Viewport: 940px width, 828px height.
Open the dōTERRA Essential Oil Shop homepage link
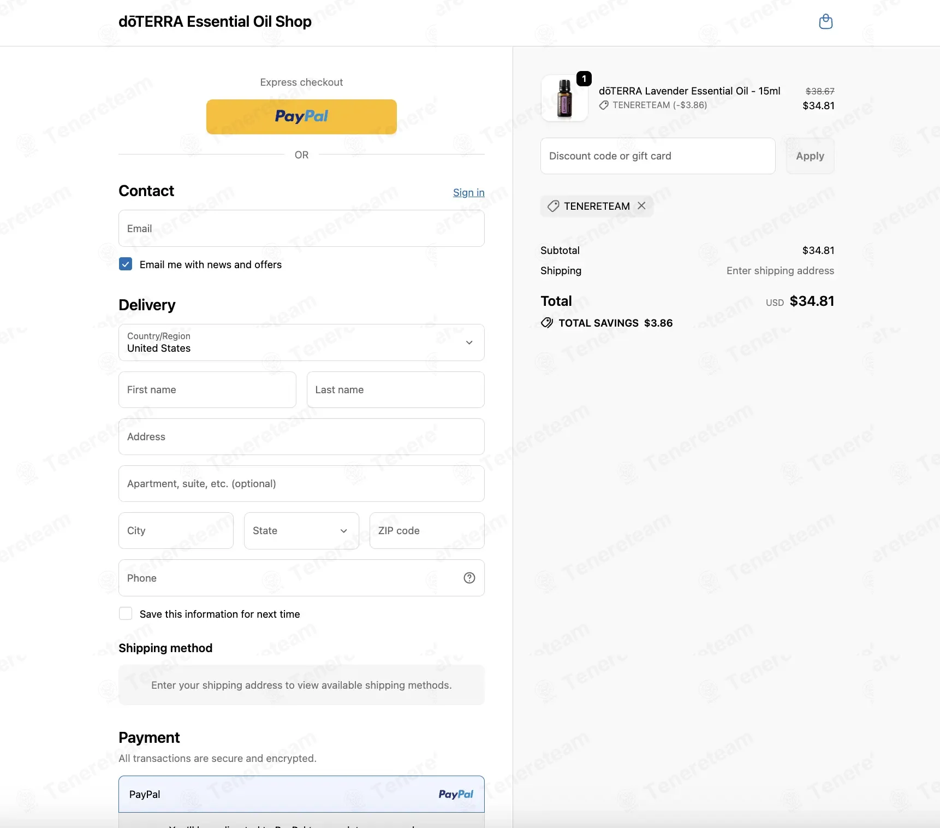pyautogui.click(x=215, y=22)
